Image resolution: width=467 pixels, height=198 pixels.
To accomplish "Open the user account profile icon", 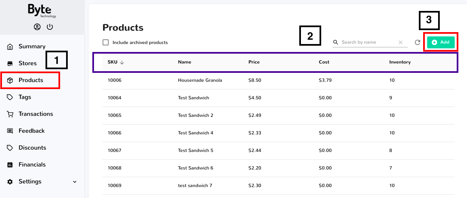I will click(37, 27).
